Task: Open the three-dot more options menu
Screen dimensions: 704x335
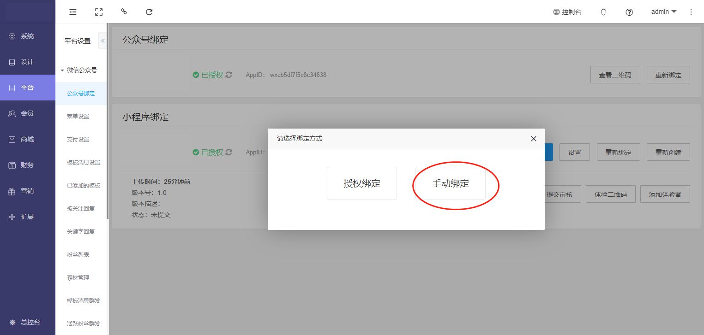Action: click(691, 12)
